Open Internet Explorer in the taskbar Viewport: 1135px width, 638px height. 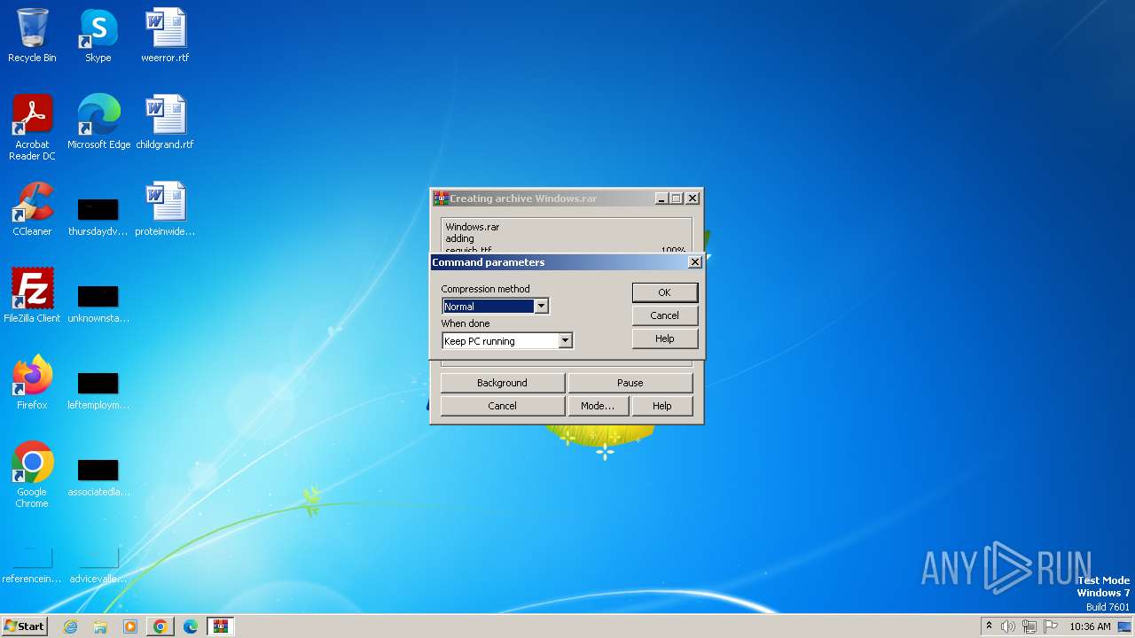tap(70, 626)
